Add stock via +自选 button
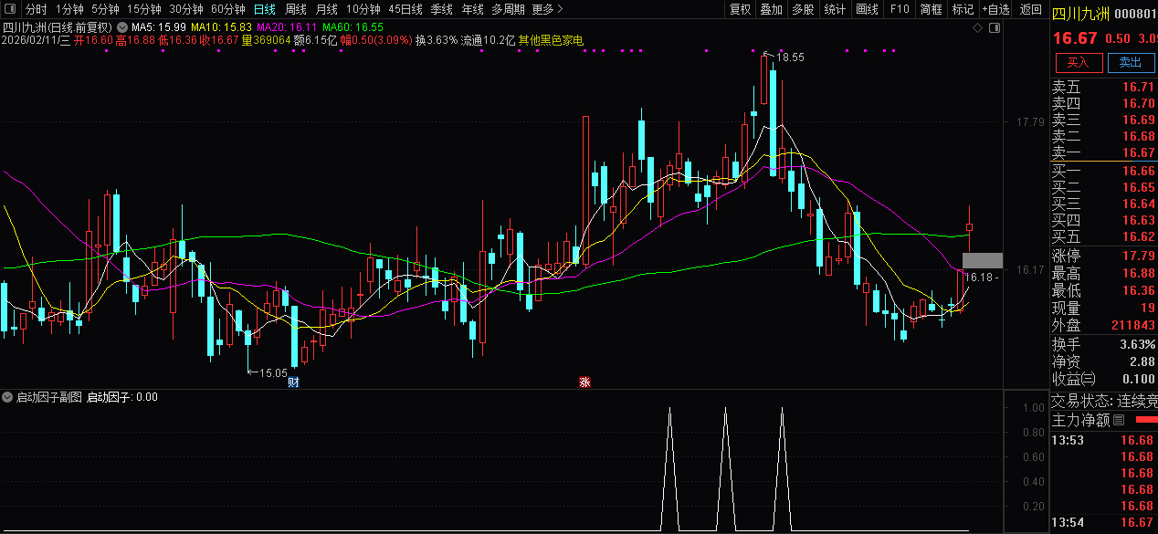The width and height of the screenshot is (1158, 534). pyautogui.click(x=995, y=9)
